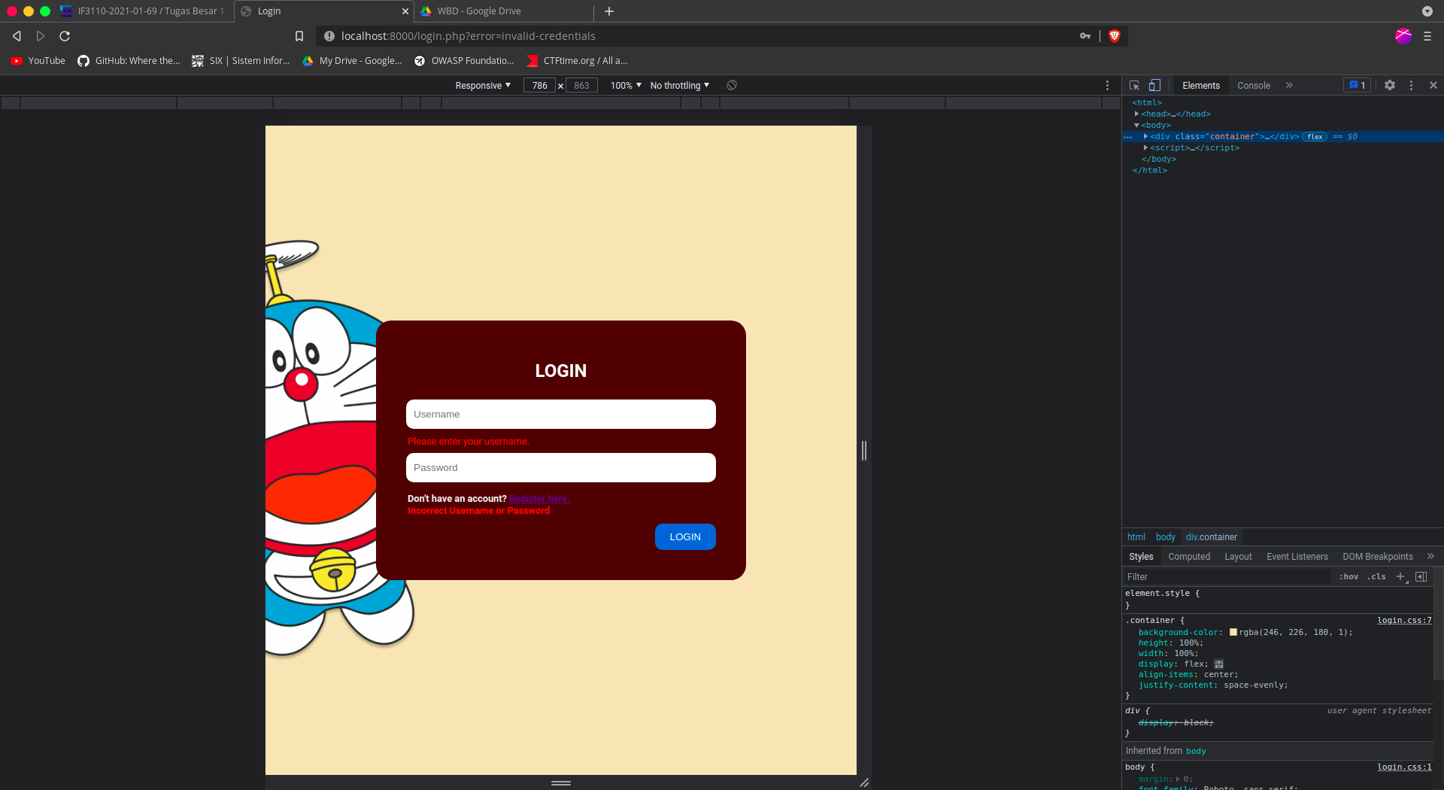Open the flexbox editor icon

pos(1219,664)
